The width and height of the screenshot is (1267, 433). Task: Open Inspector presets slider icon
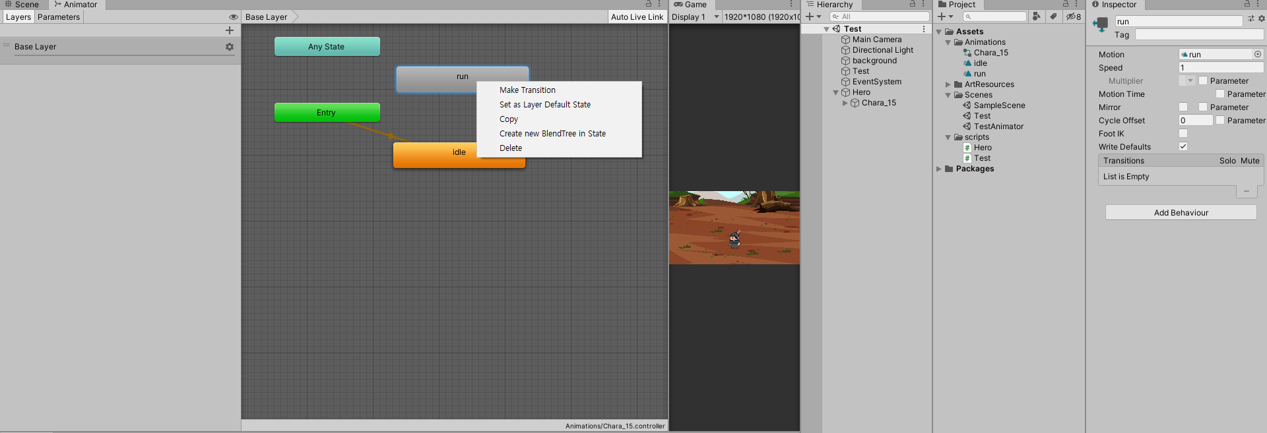point(1251,18)
